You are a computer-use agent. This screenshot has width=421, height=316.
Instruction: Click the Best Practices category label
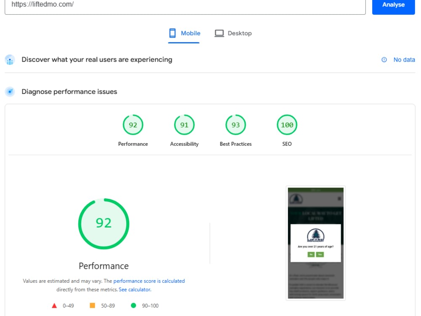coord(235,144)
